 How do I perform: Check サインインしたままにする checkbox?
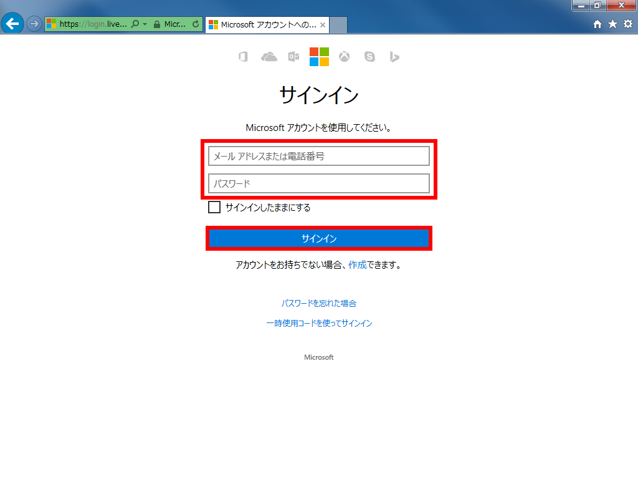point(214,207)
